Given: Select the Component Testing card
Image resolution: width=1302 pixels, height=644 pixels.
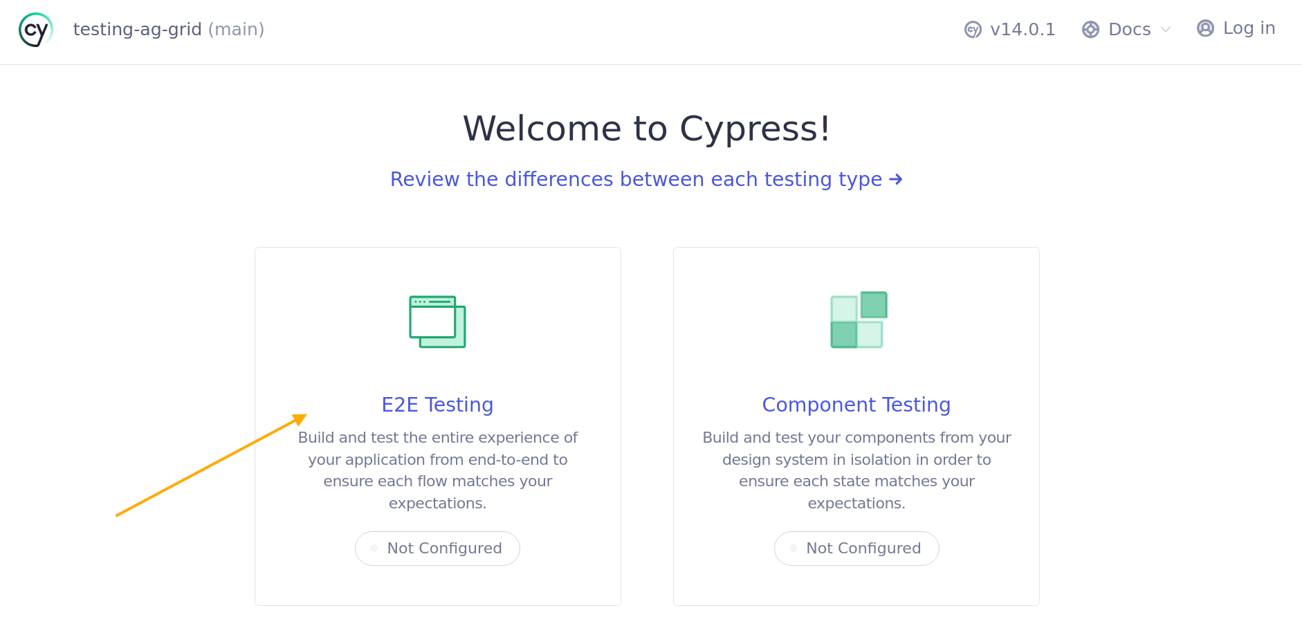Looking at the screenshot, I should point(856,426).
